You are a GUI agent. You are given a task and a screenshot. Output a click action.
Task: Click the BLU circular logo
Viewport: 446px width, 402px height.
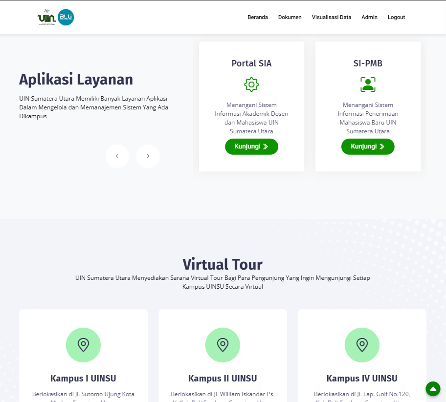[x=66, y=17]
